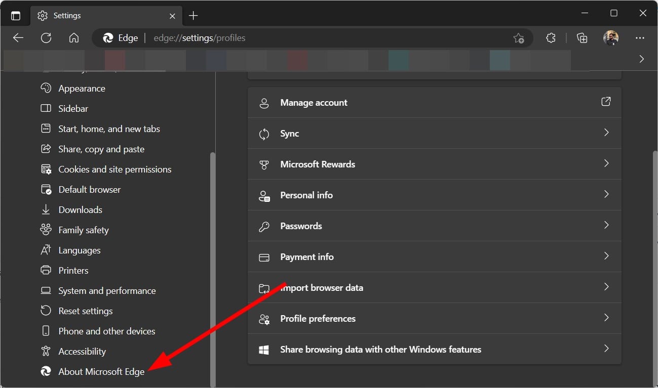Click the Windows logo icon in Share browsing data row

(264, 350)
